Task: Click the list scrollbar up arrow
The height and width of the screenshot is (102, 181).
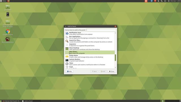Action: [x=115, y=33]
